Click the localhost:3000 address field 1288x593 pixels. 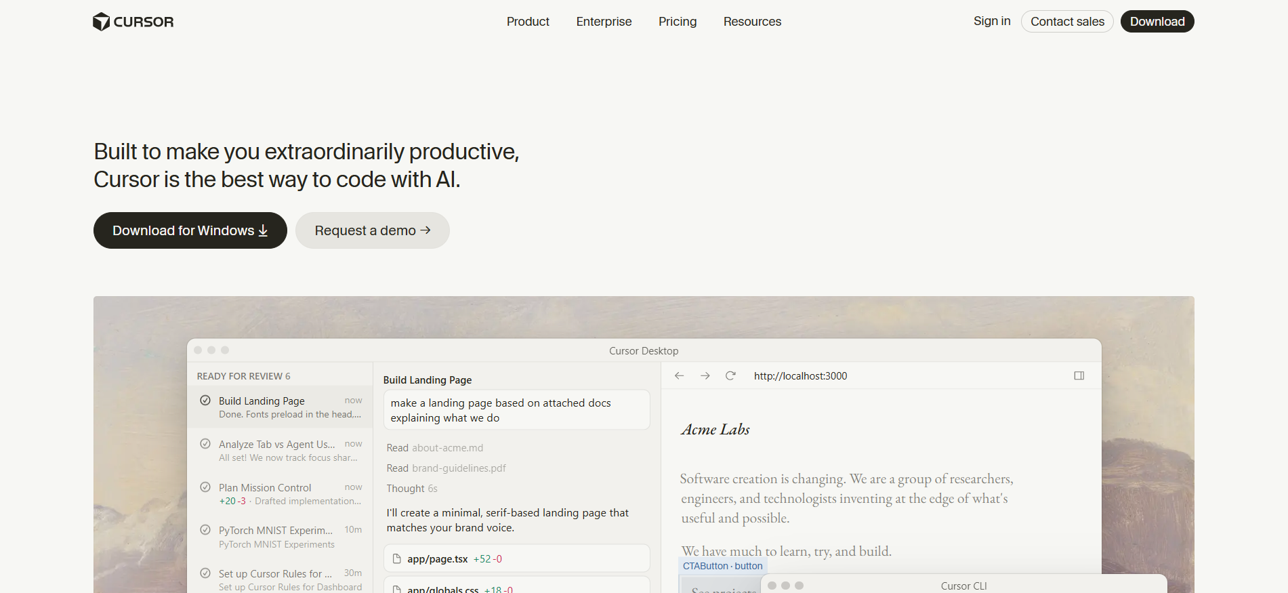800,376
